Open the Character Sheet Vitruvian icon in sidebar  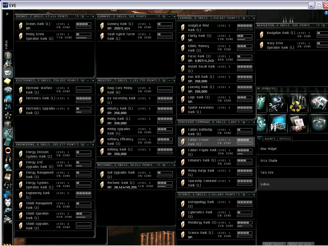pos(8,55)
